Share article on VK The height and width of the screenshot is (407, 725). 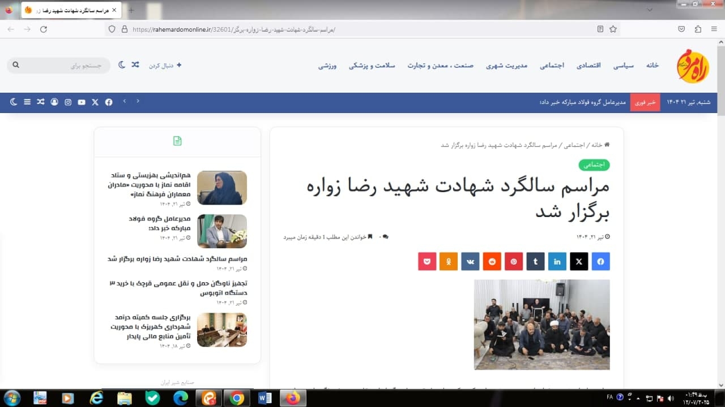pos(470,262)
